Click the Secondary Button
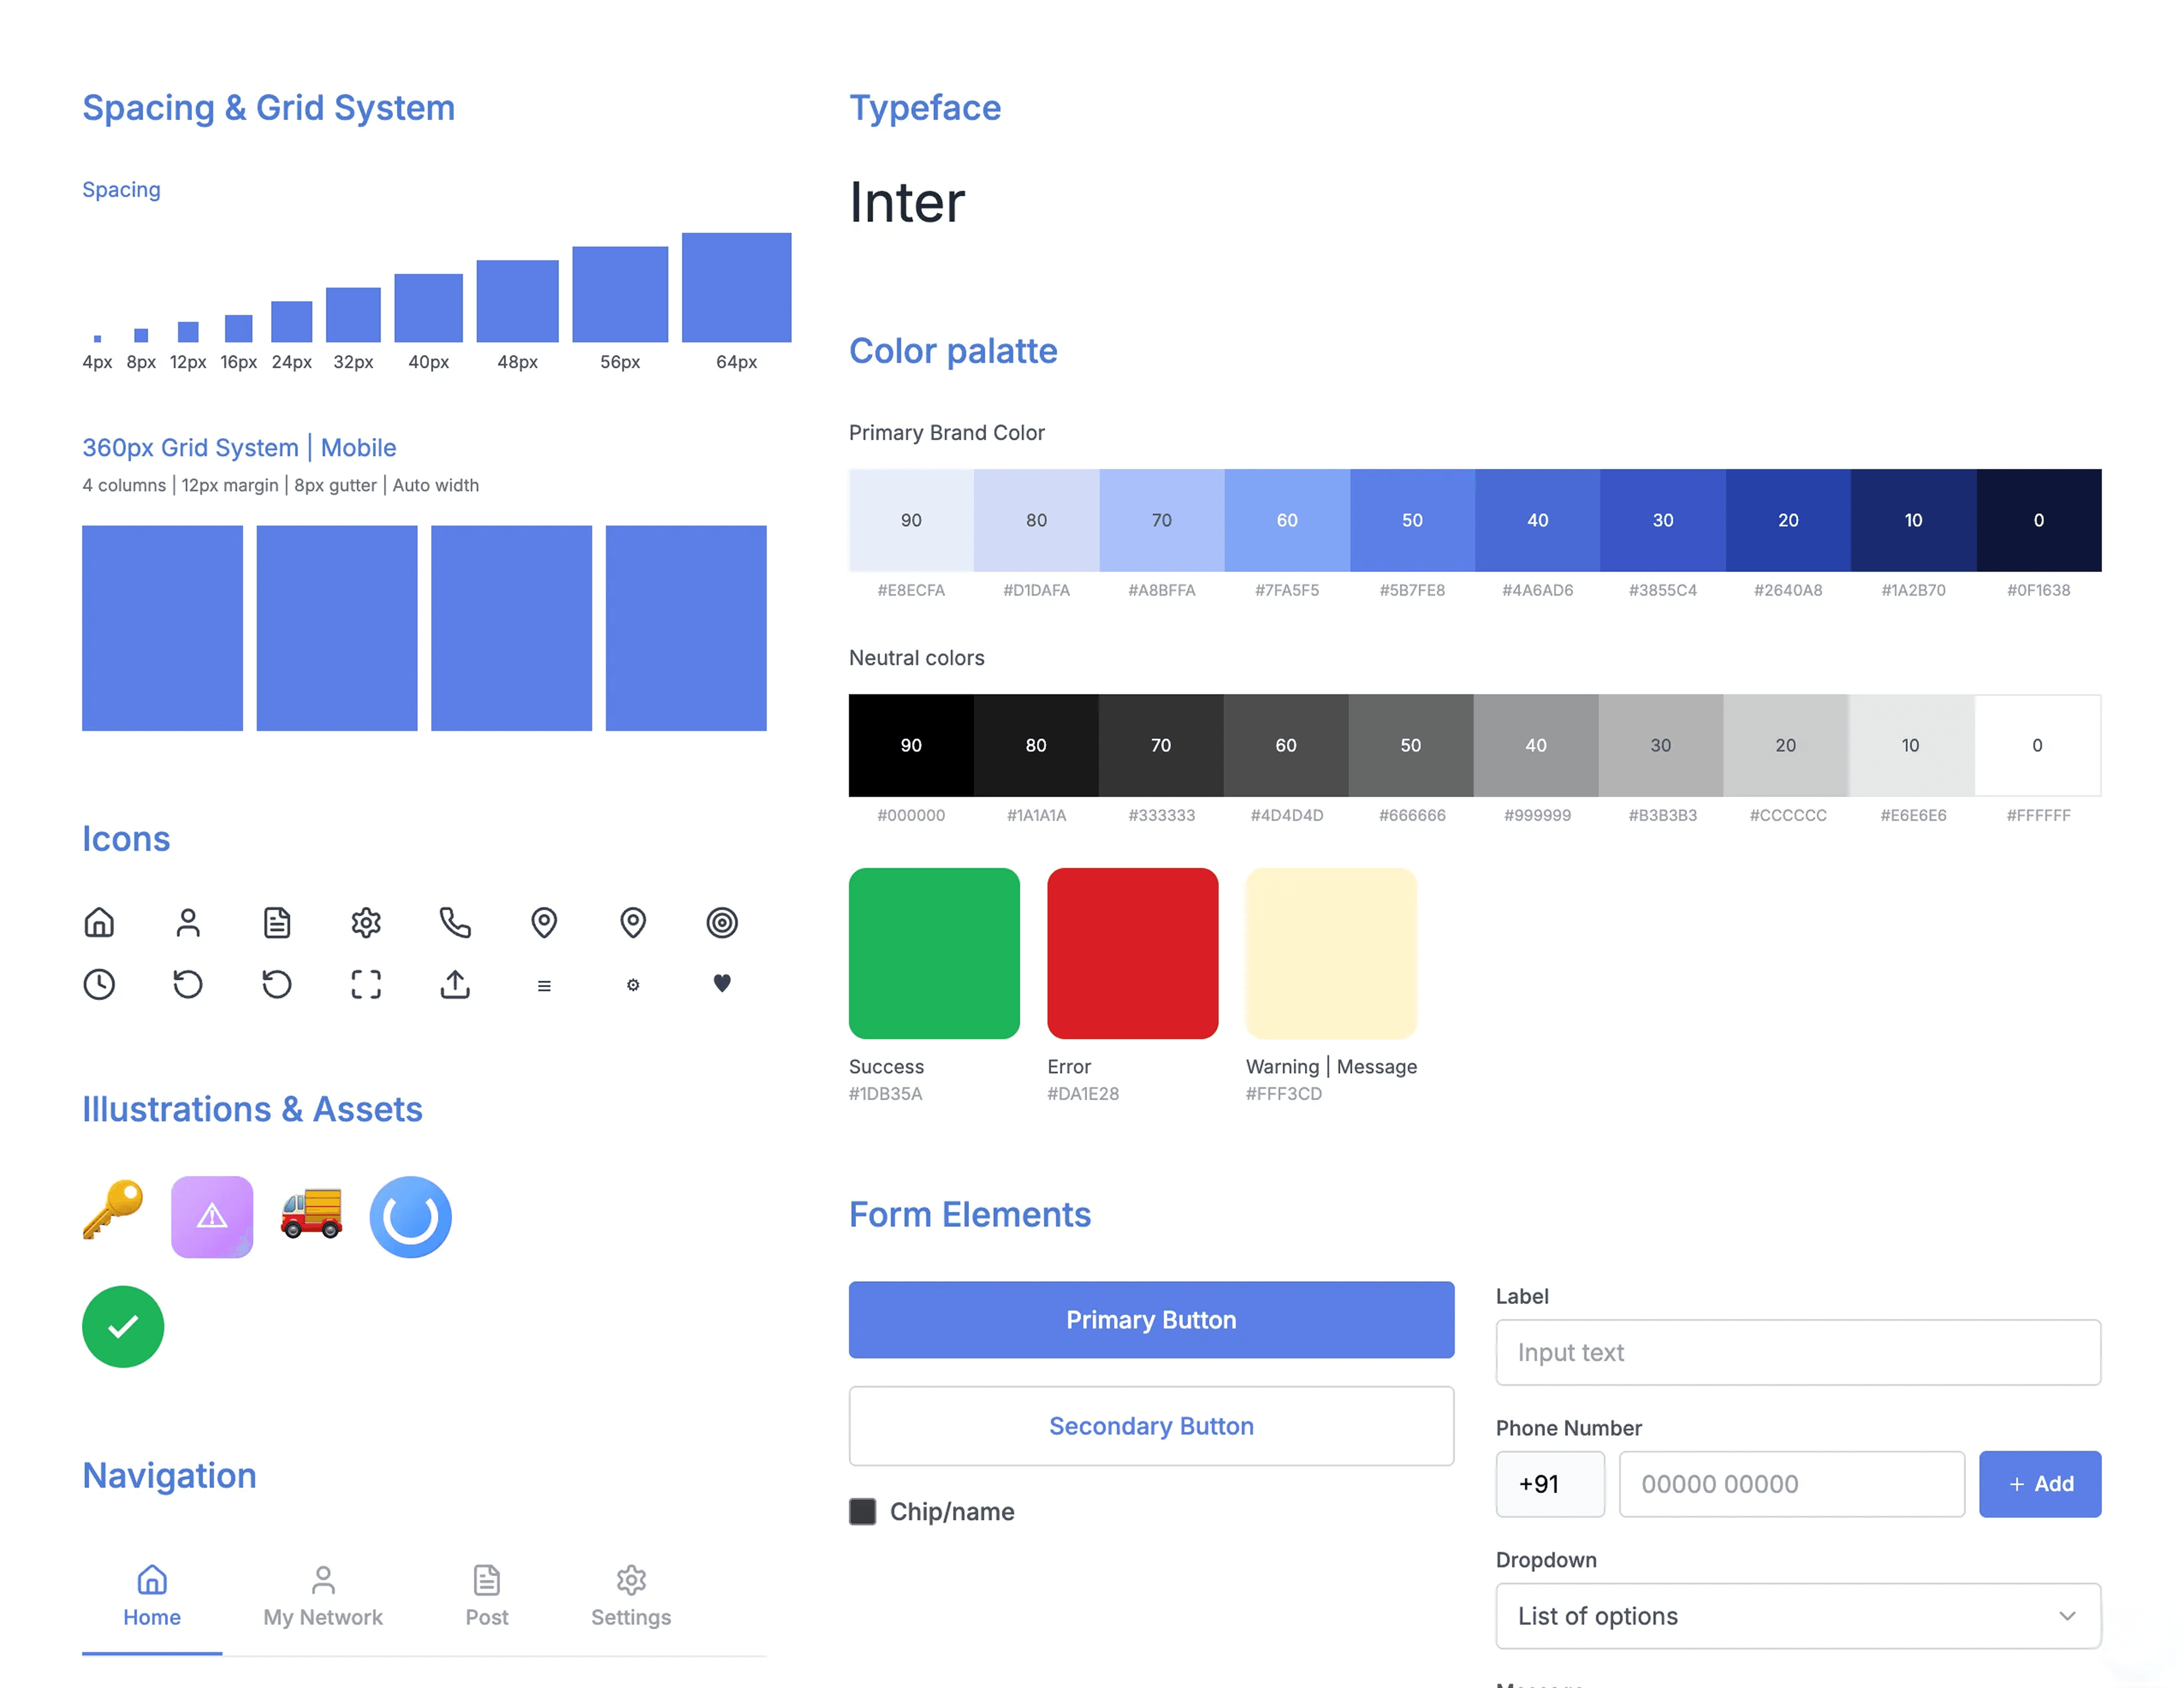Image resolution: width=2184 pixels, height=1688 pixels. pyautogui.click(x=1150, y=1425)
